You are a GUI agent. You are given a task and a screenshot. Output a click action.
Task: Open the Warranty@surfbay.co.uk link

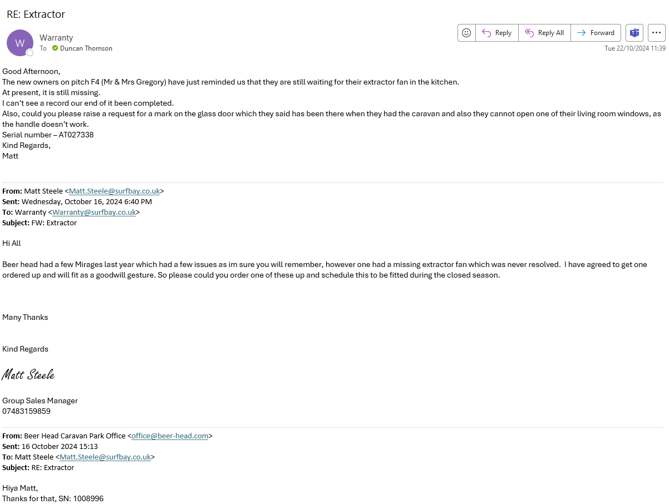[x=94, y=212]
